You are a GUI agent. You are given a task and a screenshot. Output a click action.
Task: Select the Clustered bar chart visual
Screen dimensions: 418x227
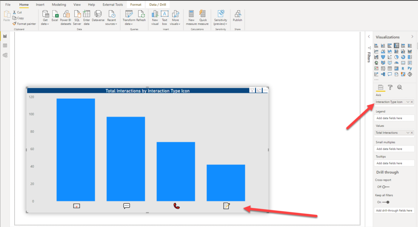pyautogui.click(x=390, y=46)
